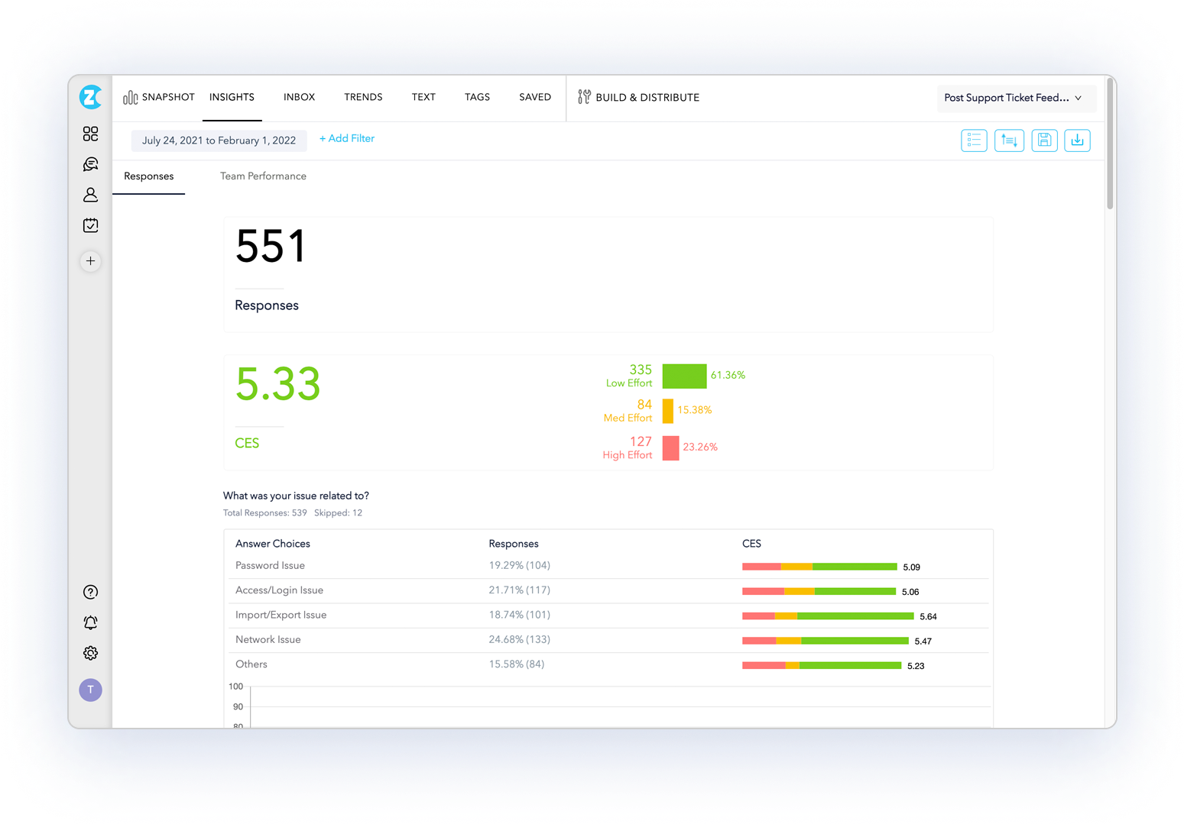
Task: Click the 23.26% High Effort percentage
Action: (x=700, y=447)
